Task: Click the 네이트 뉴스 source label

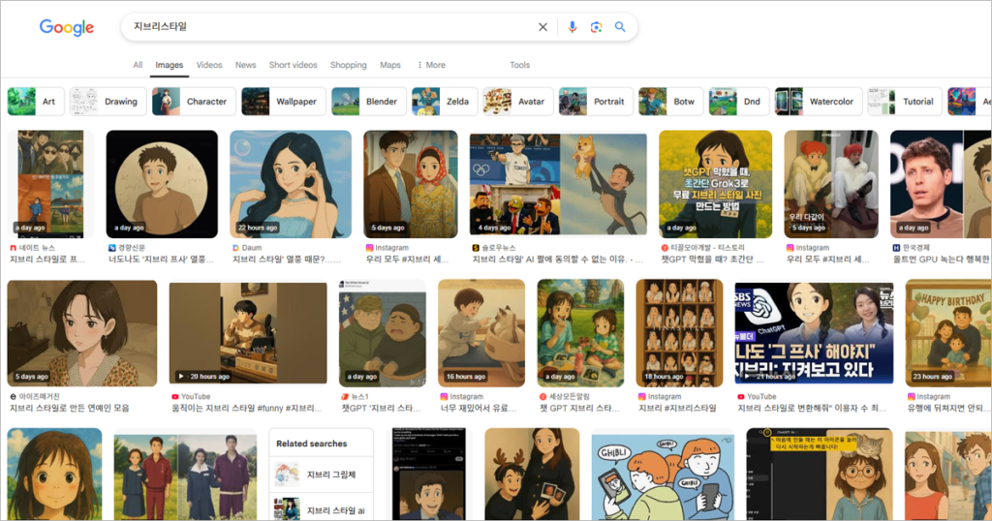Action: click(37, 248)
